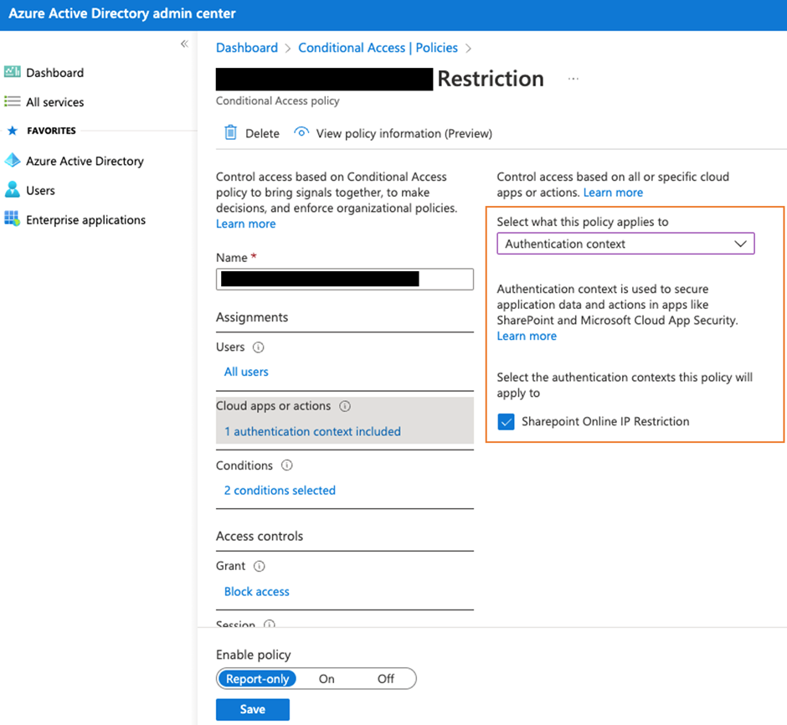Screen dimensions: 787x725
Task: Open Dashboard from the sidebar icon
Action: 13,72
